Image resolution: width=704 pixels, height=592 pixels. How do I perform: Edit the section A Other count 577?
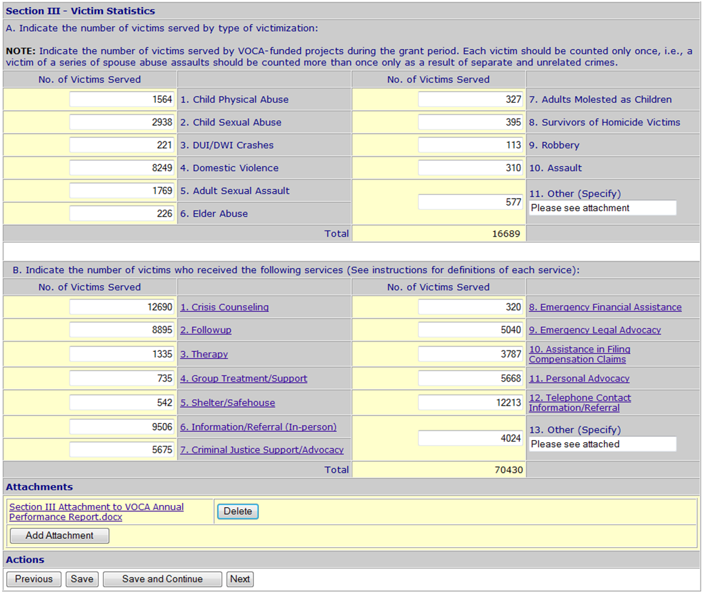coord(471,202)
